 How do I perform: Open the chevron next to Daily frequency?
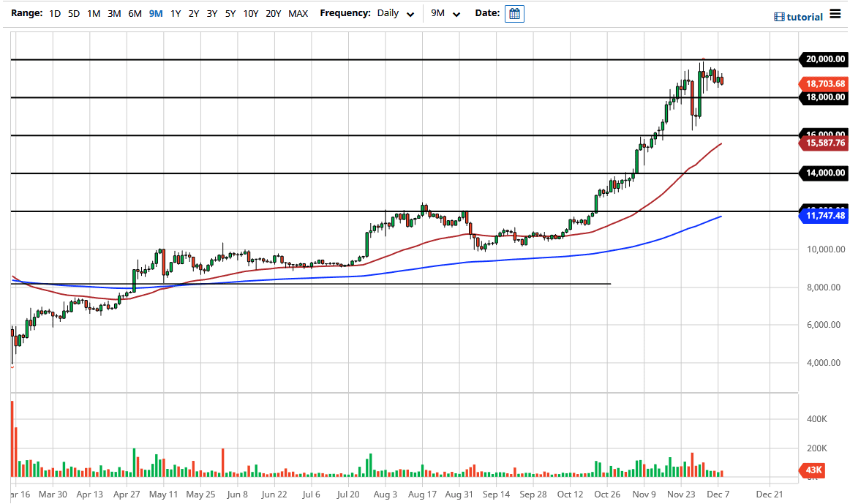tap(410, 13)
